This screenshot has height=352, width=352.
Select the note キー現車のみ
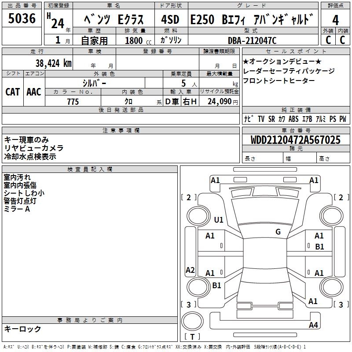click(x=26, y=140)
